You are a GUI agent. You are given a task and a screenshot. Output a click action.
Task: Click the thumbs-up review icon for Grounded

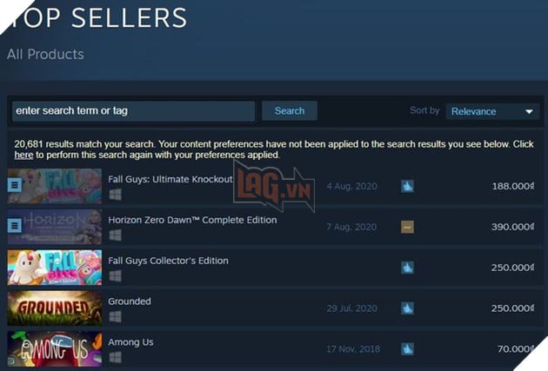click(407, 308)
